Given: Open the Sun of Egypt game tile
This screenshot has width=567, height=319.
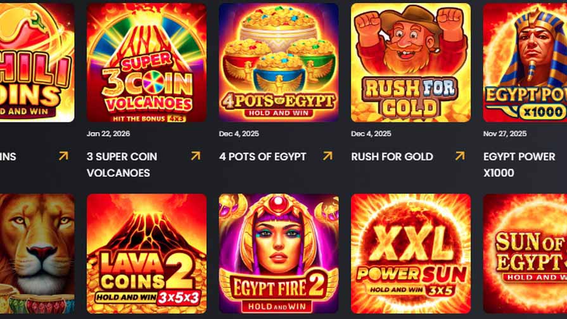Looking at the screenshot, I should click(x=525, y=254).
